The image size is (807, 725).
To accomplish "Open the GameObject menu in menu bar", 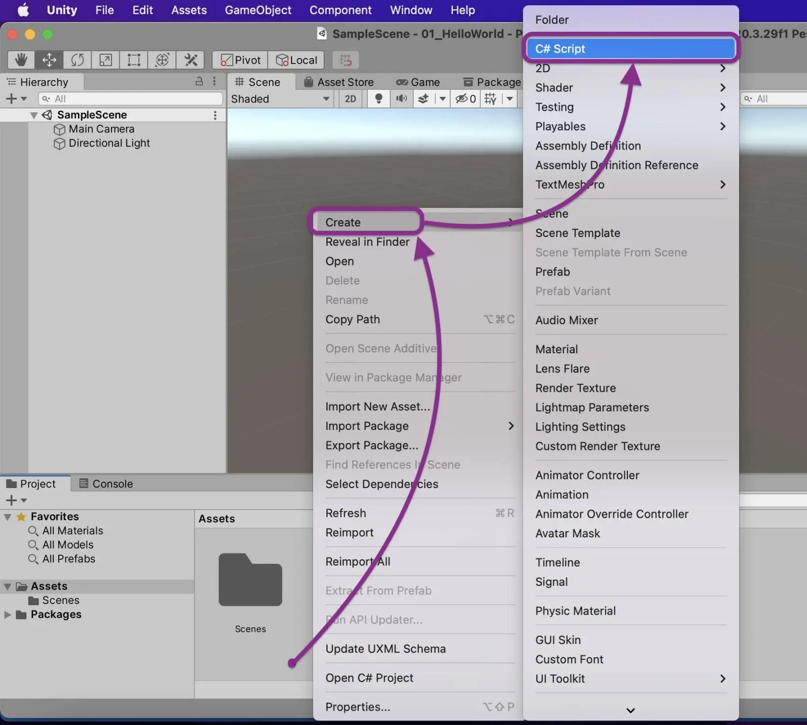I will pyautogui.click(x=258, y=10).
